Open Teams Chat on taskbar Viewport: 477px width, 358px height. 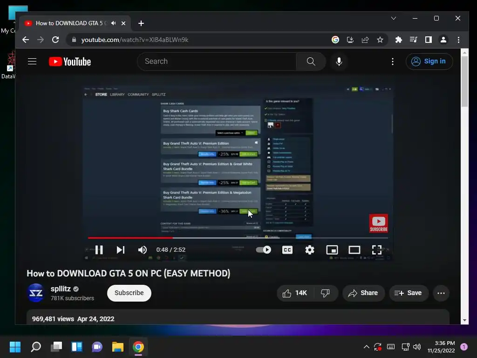[97, 347]
